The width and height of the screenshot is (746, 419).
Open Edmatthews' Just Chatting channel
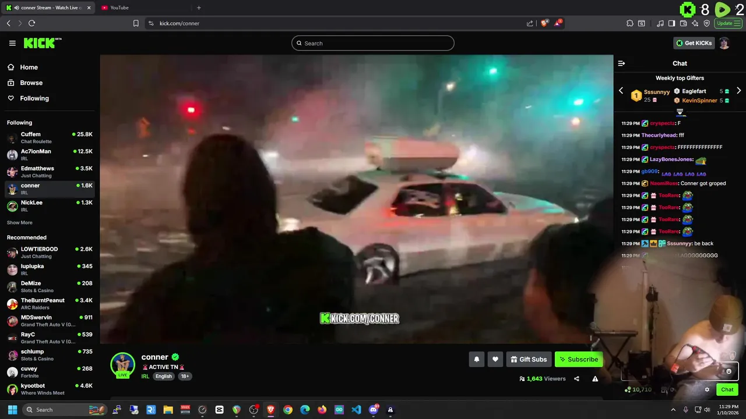pos(50,172)
